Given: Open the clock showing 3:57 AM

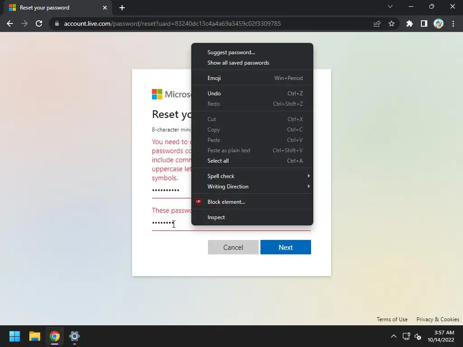Looking at the screenshot, I should click(441, 336).
